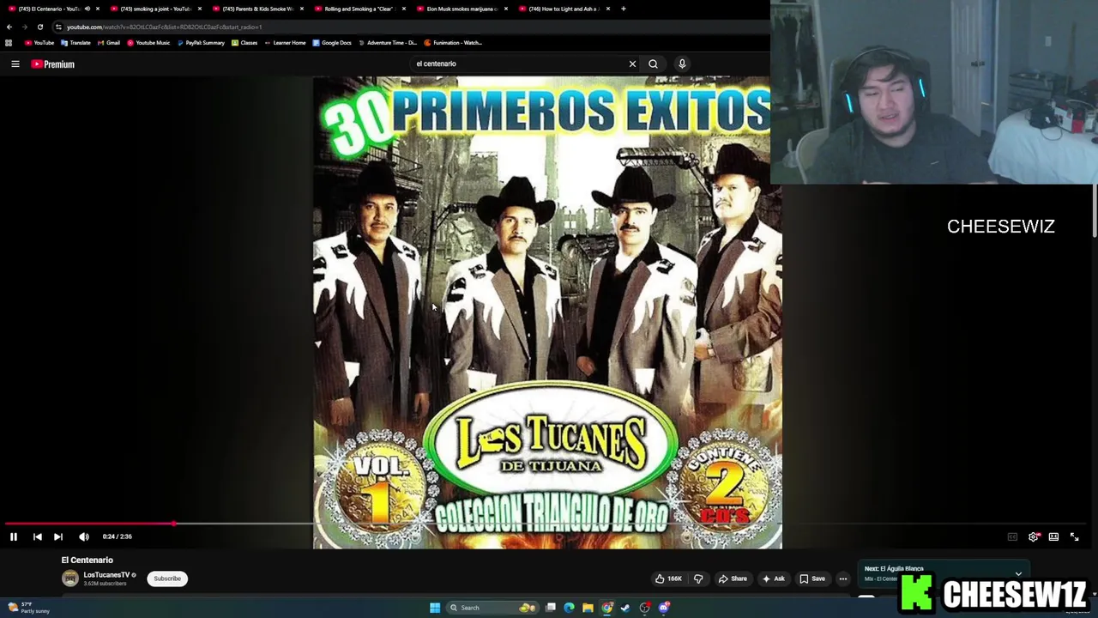Open more actions three-dot menu
1098x618 pixels.
(843, 579)
